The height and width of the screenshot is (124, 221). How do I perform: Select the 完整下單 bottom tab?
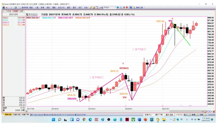coord(25,115)
